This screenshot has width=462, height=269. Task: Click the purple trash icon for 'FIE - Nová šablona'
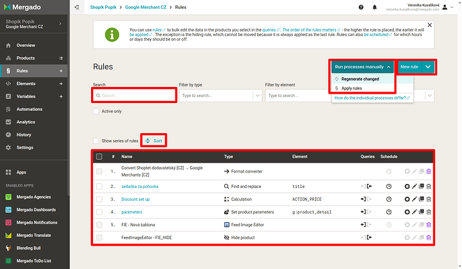tap(429, 225)
